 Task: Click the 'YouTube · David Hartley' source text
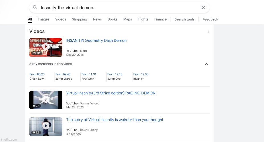(x=82, y=130)
